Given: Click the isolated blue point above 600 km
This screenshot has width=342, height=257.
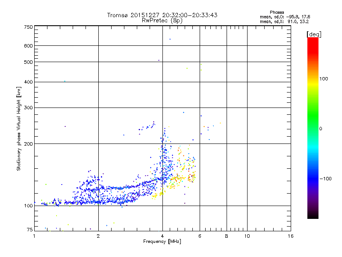Looking at the screenshot, I should pos(170,39).
